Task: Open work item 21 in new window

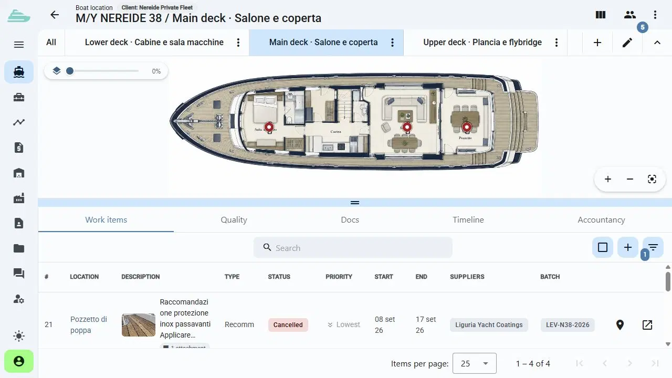Action: tap(647, 325)
